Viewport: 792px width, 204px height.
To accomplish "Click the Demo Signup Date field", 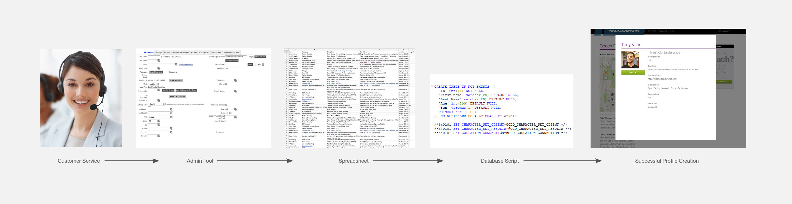I will point(236,57).
